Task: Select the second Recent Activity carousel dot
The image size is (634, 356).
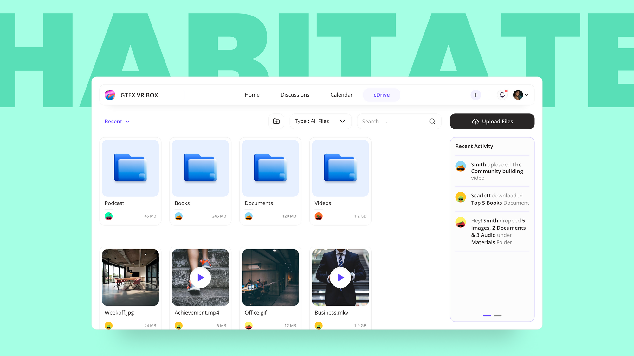Action: click(x=497, y=316)
